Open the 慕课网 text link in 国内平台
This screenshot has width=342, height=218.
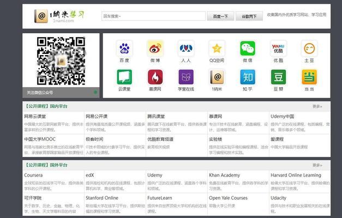click(x=215, y=117)
